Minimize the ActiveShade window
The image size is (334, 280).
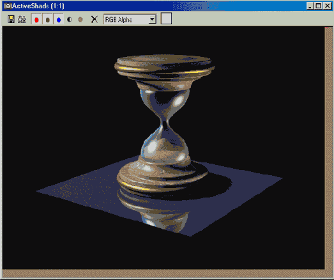[x=310, y=6]
